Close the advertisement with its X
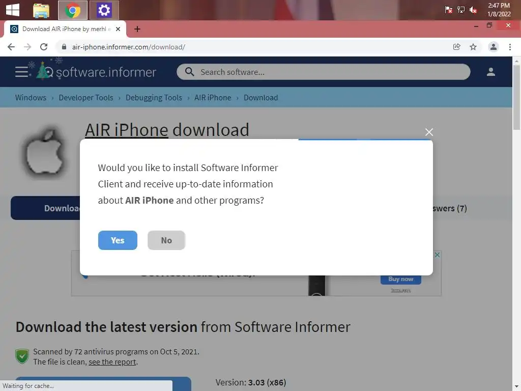The image size is (521, 391). 437,255
